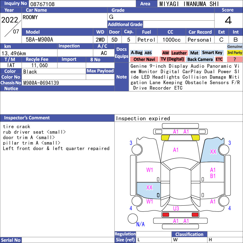
Task: Click the area text MIYAGI IWANUMA SHI
Action: click(189, 4)
